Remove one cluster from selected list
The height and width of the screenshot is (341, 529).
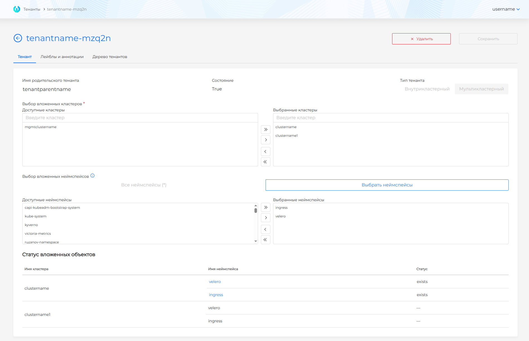click(x=265, y=152)
